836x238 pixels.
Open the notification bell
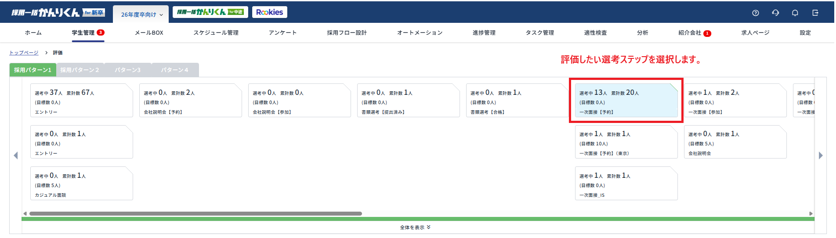tap(795, 13)
